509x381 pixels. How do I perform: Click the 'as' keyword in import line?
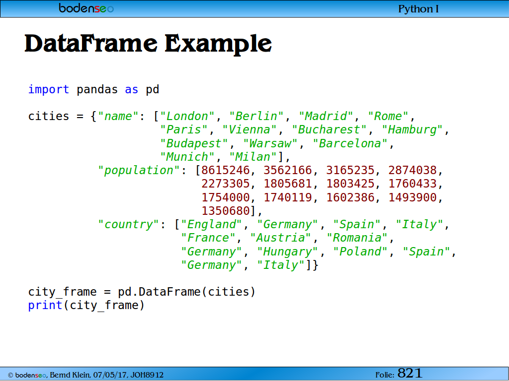[131, 90]
